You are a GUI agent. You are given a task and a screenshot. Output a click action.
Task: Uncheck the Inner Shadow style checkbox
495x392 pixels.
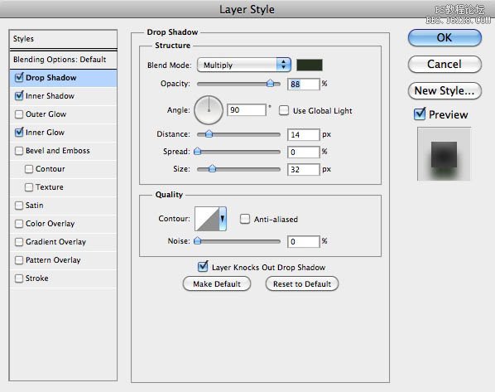click(19, 96)
